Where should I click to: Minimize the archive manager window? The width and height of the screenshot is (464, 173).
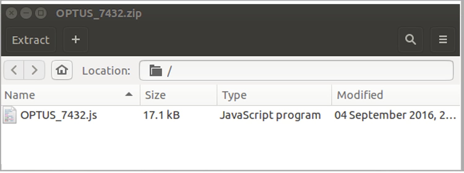[26, 13]
